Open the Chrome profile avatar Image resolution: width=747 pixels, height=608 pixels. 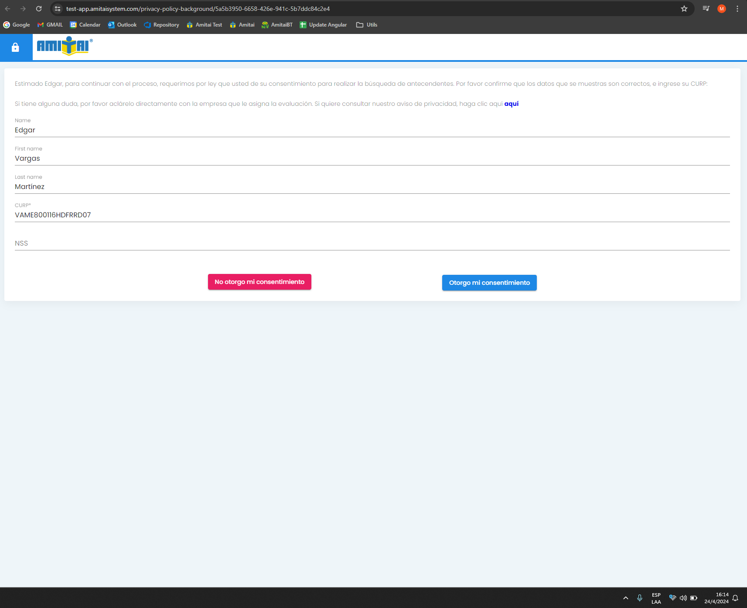721,9
